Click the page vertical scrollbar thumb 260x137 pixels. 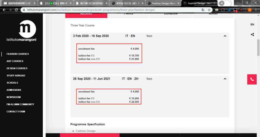pos(258,48)
